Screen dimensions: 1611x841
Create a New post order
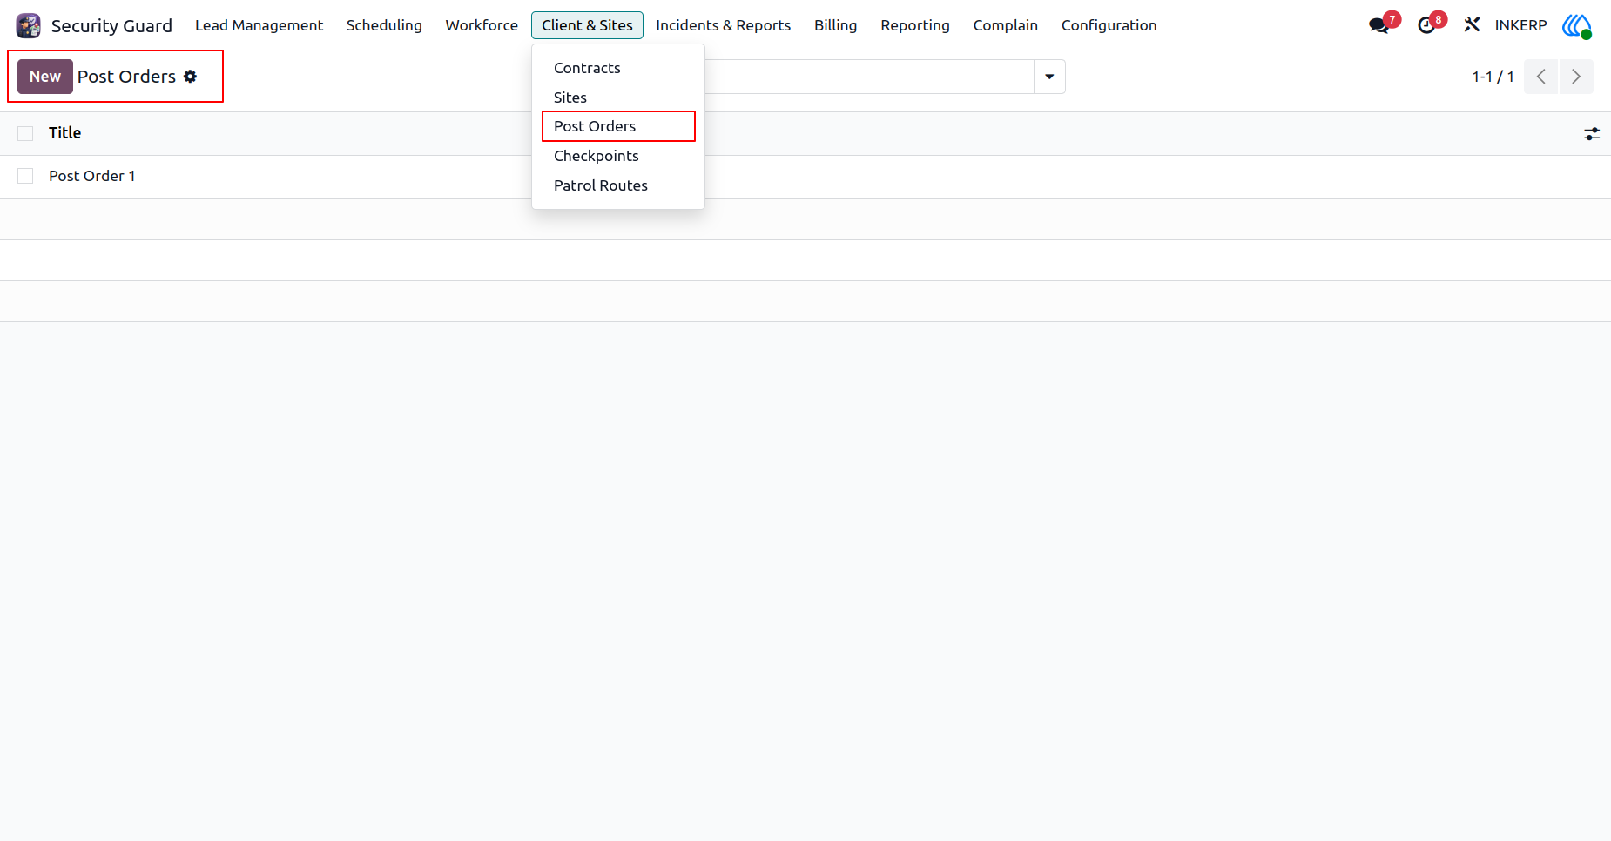[x=45, y=77]
